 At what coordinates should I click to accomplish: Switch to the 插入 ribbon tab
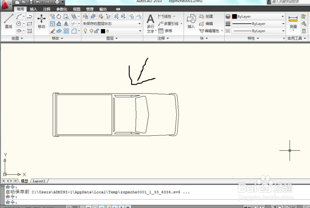coord(33,9)
